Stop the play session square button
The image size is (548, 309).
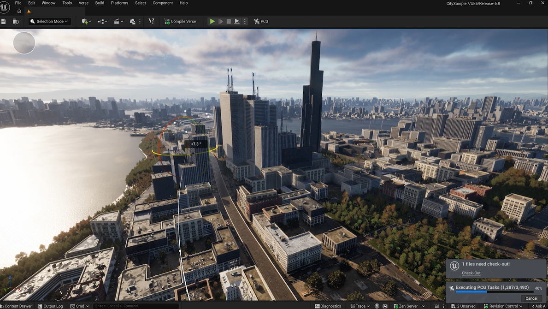coord(229,21)
